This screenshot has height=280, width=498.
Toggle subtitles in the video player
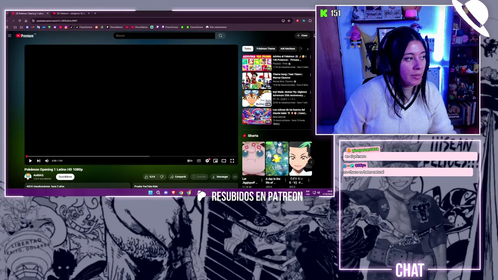click(199, 161)
